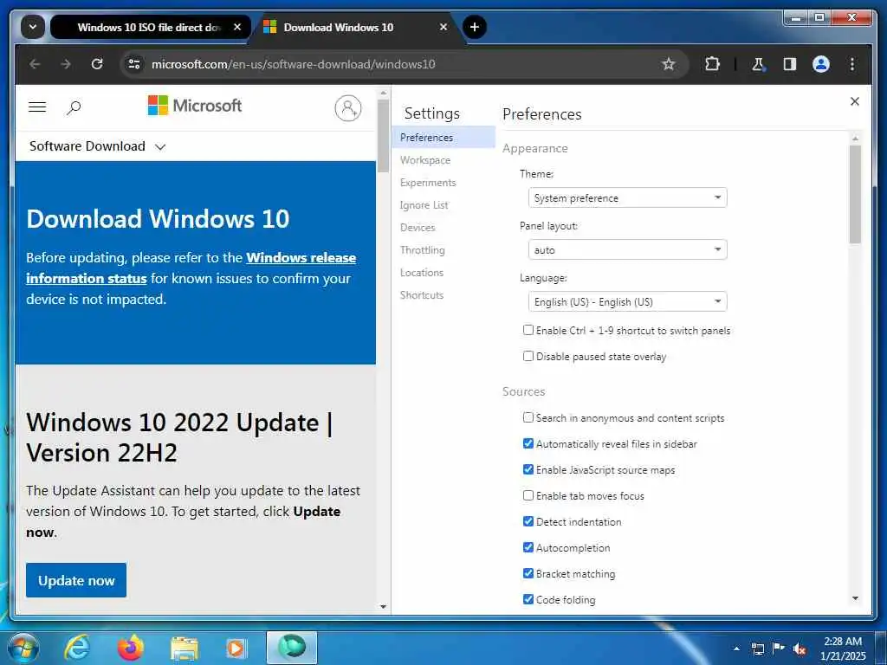Close the DevTools Settings panel
Image resolution: width=887 pixels, height=665 pixels.
point(855,101)
